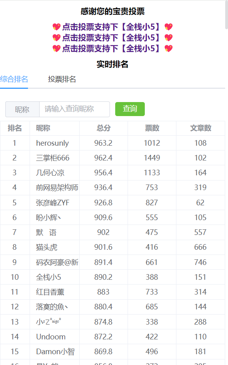Image resolution: width=228 pixels, height=365 pixels.
Task: Switch to the 投票排名 tab
Action: pos(62,79)
